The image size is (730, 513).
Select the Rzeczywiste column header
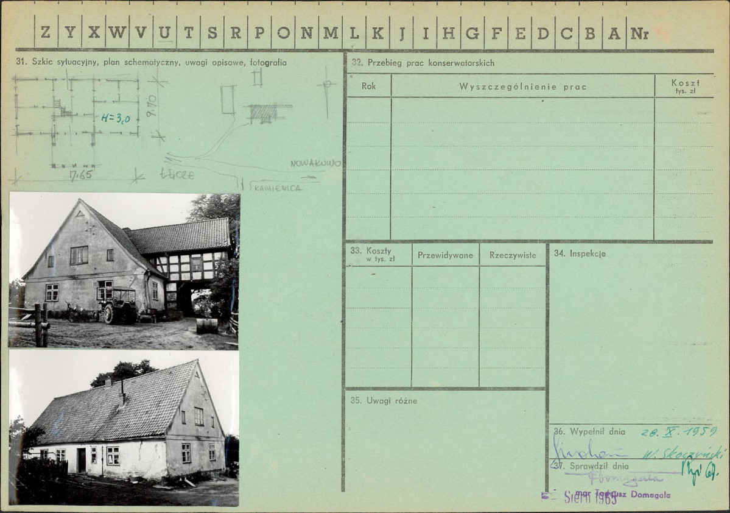513,255
